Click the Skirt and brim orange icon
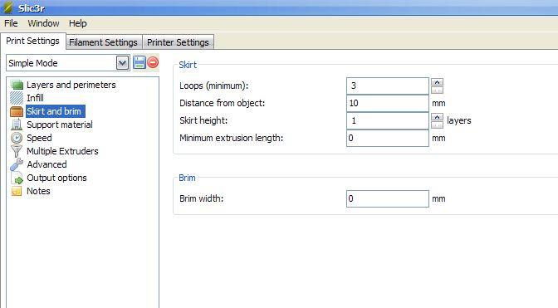The height and width of the screenshot is (308, 558). (17, 111)
